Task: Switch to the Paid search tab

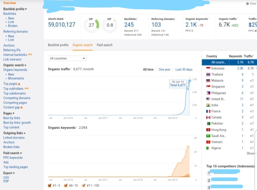Action: [105, 45]
